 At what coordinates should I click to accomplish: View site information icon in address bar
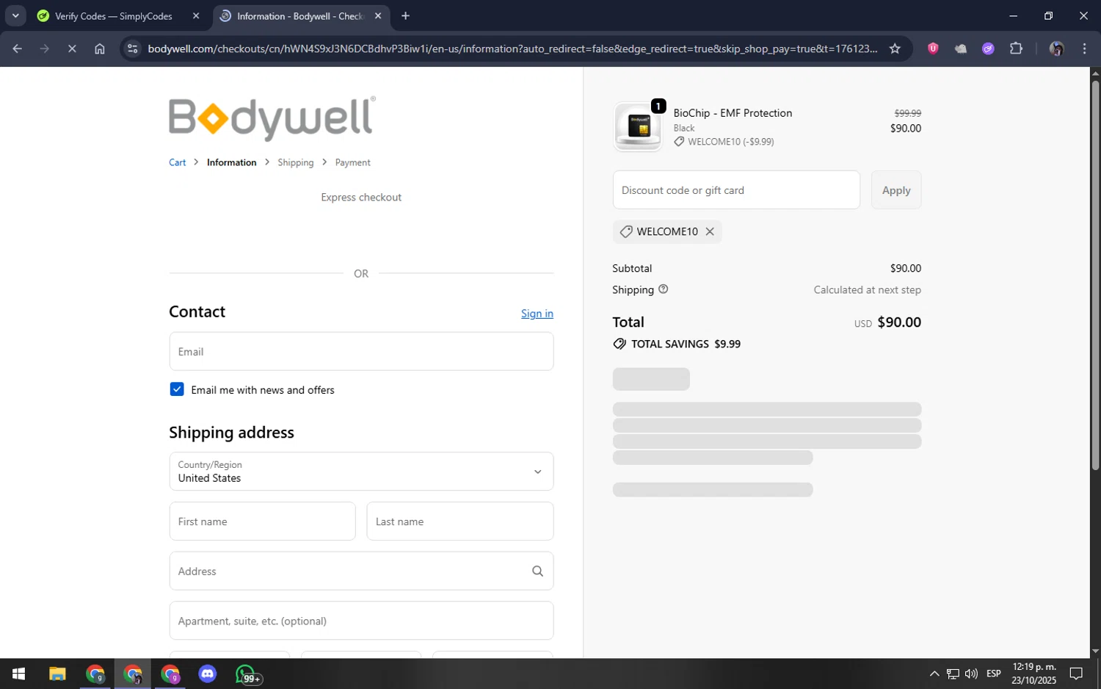click(132, 48)
